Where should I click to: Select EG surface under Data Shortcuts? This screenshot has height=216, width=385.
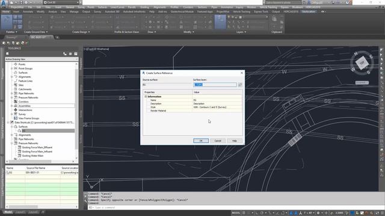[23, 131]
